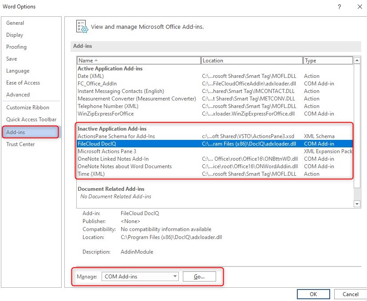Switch to the General category
367x301 pixels.
pyautogui.click(x=15, y=23)
